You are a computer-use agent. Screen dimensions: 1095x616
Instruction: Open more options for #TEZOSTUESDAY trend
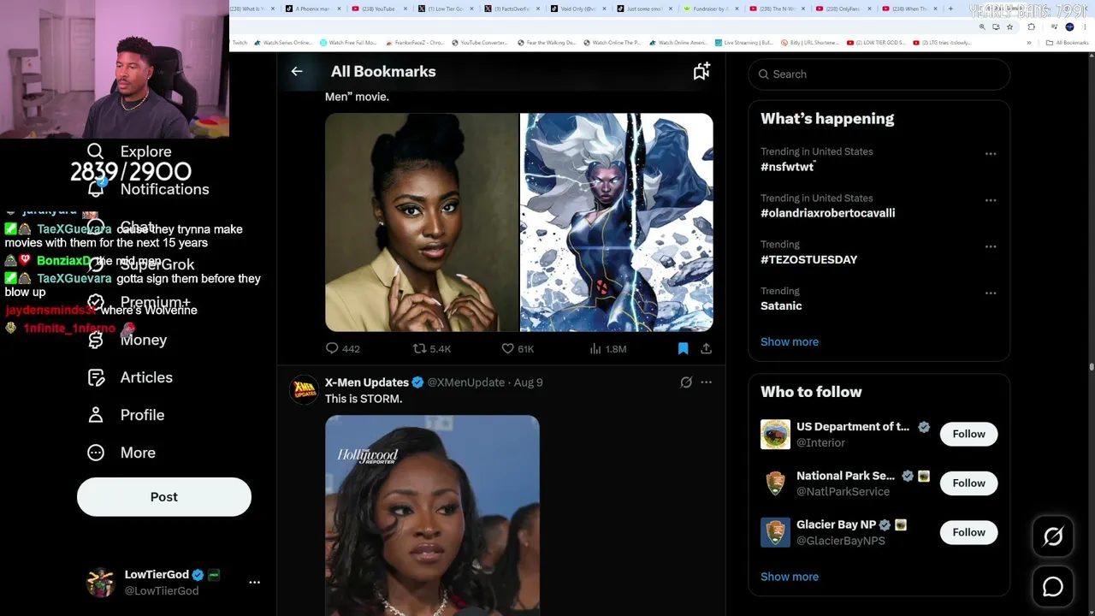pos(991,246)
